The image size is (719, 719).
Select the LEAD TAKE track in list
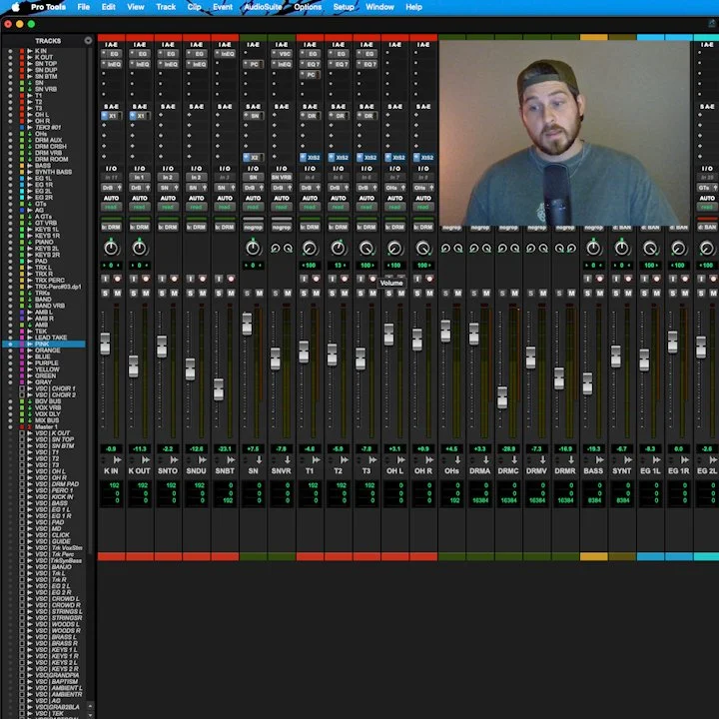coord(51,338)
